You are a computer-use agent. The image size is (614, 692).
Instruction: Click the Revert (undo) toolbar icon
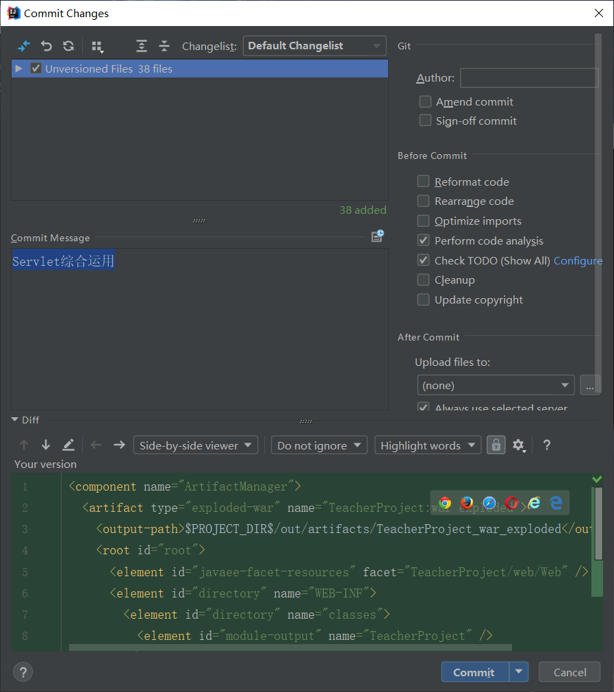pyautogui.click(x=47, y=46)
